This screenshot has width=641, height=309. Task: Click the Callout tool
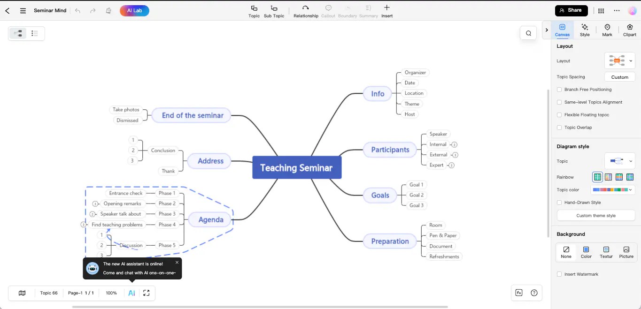pos(328,11)
